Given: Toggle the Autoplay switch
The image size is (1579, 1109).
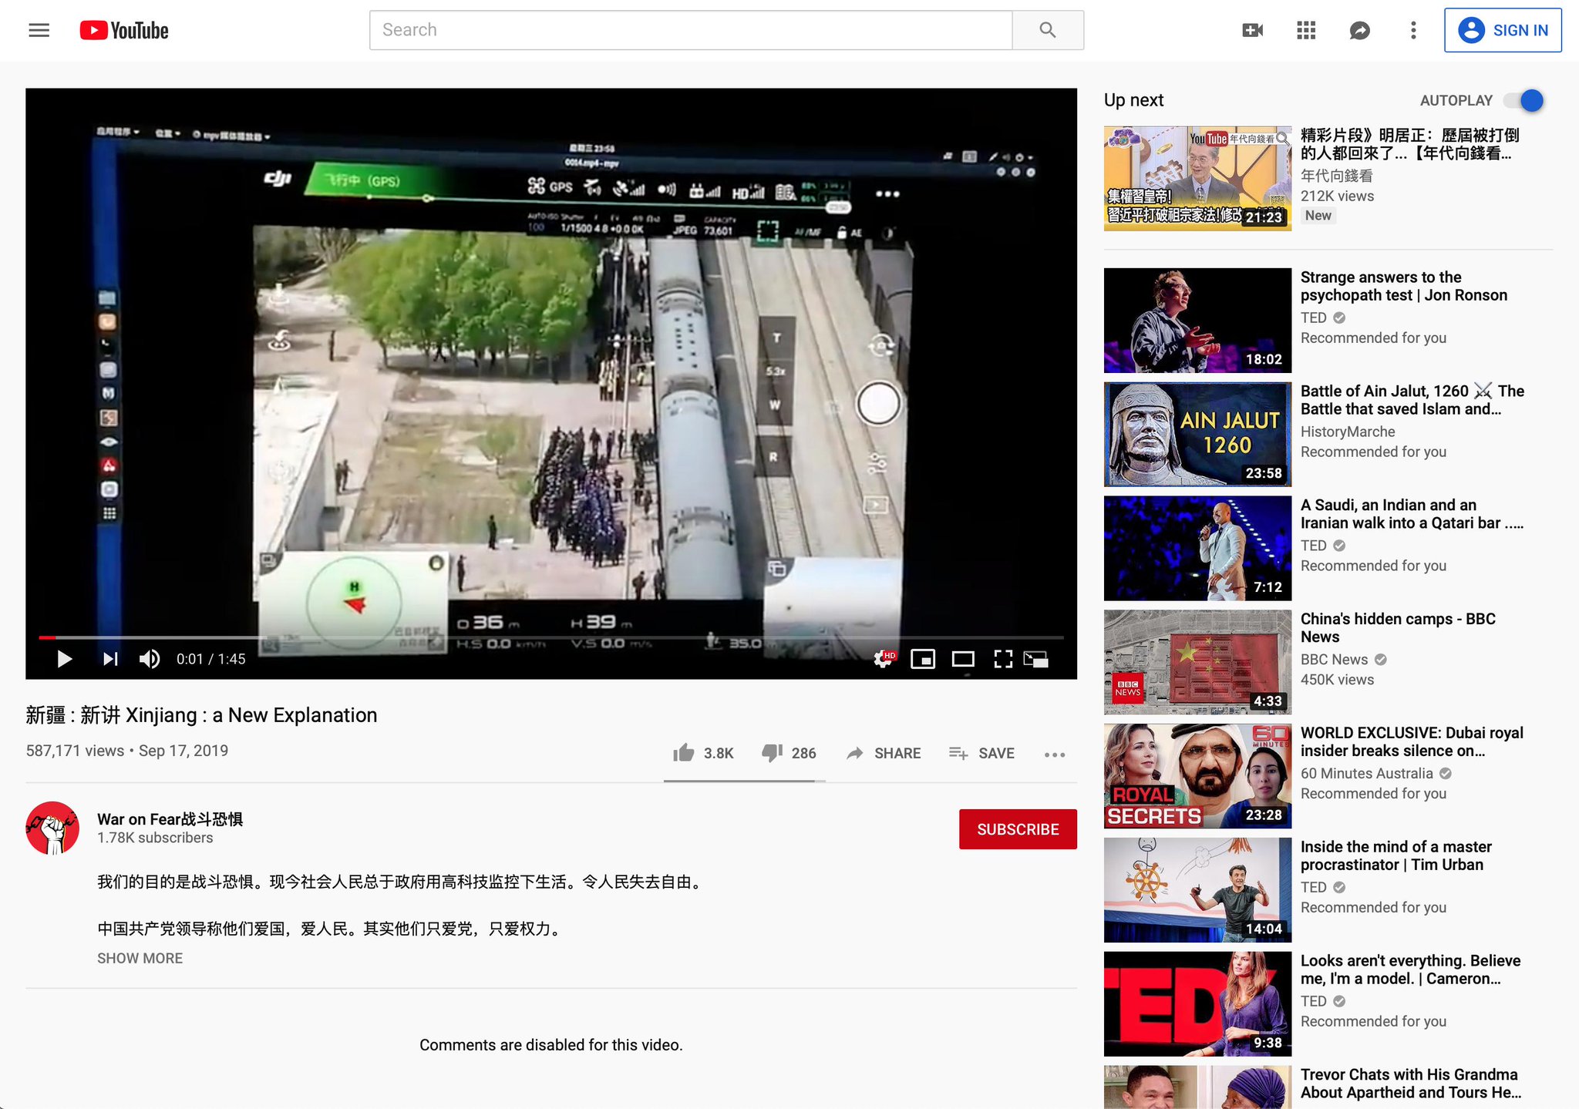Looking at the screenshot, I should [1524, 100].
